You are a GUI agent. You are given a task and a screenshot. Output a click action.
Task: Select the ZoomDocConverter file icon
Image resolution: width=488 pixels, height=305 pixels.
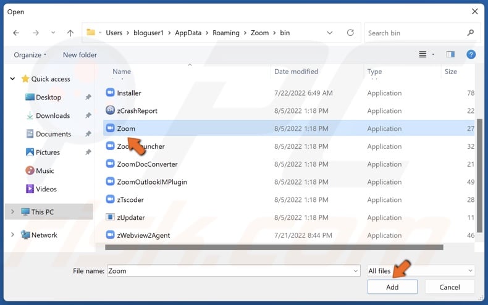click(x=110, y=164)
